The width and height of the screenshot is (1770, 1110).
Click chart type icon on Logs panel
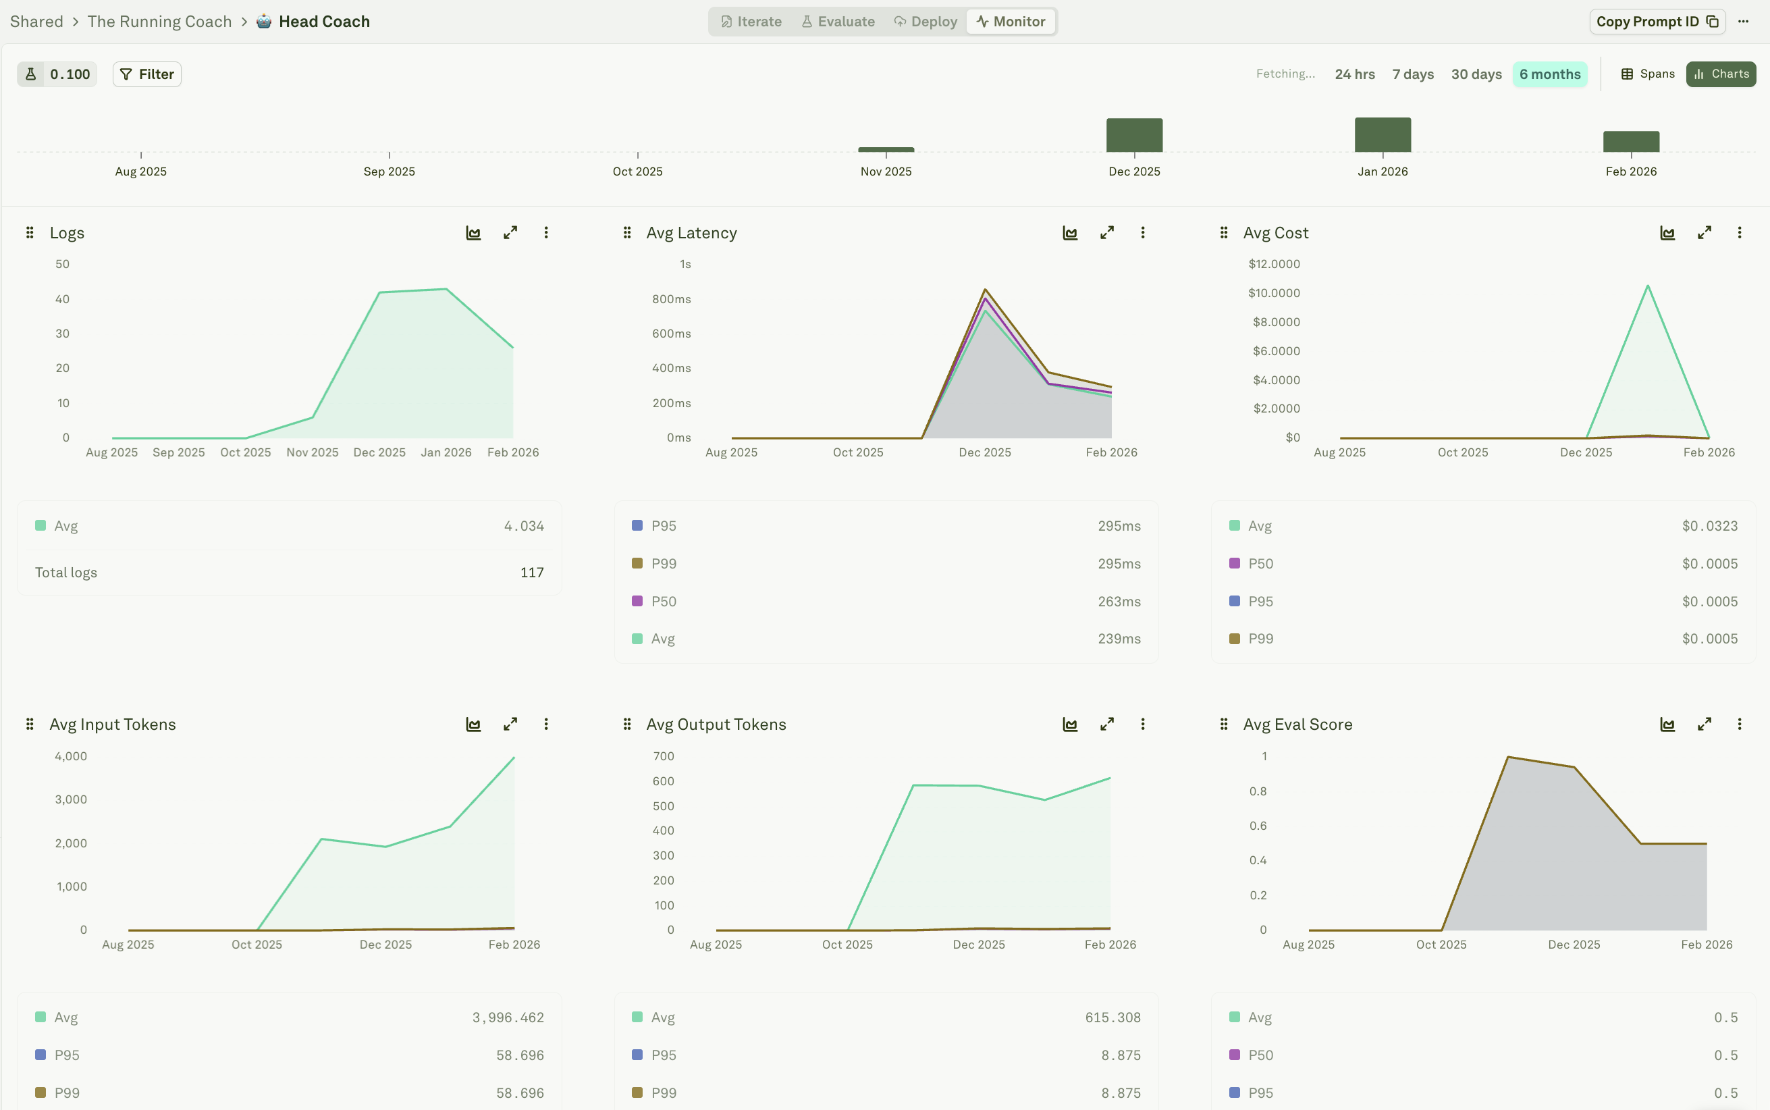(x=473, y=233)
